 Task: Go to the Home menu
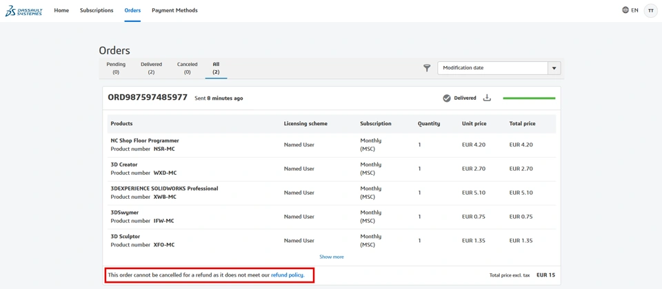click(x=61, y=10)
